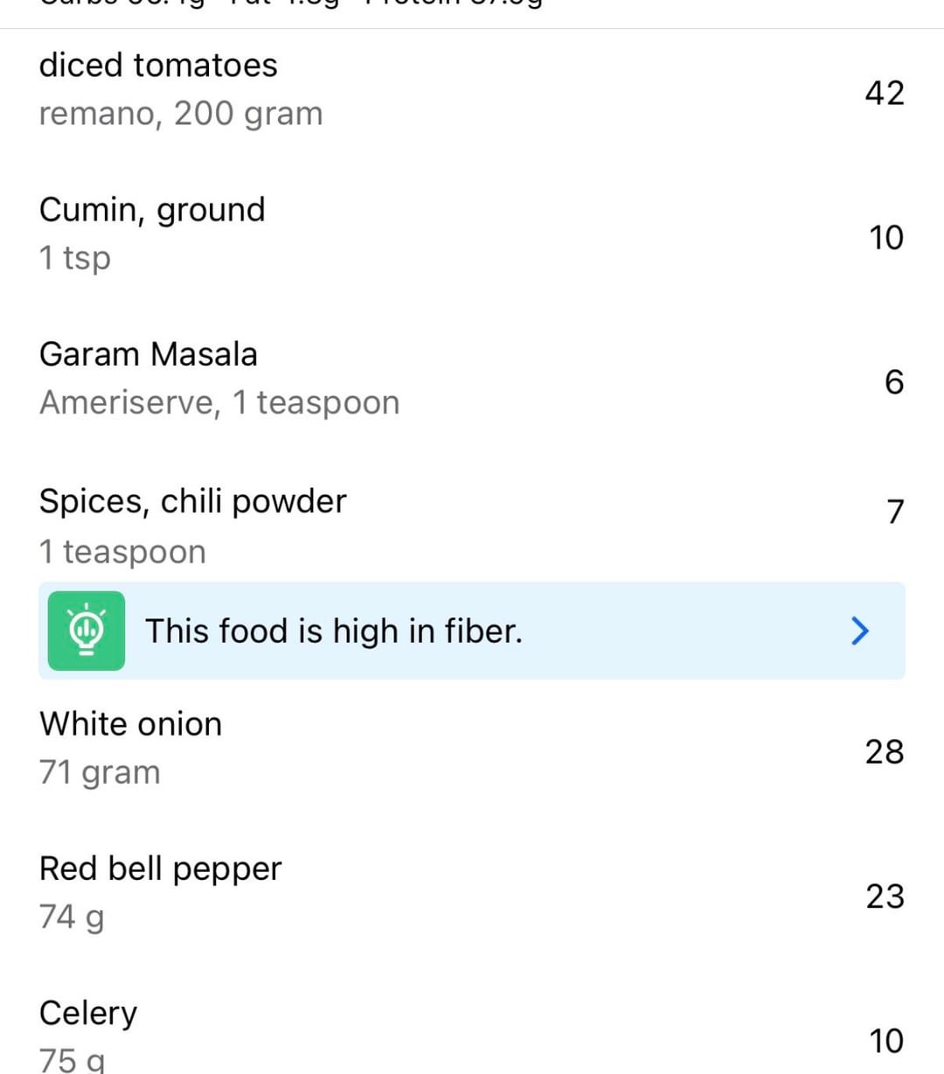
Task: Open the Spices, chili powder entry
Action: pos(193,501)
